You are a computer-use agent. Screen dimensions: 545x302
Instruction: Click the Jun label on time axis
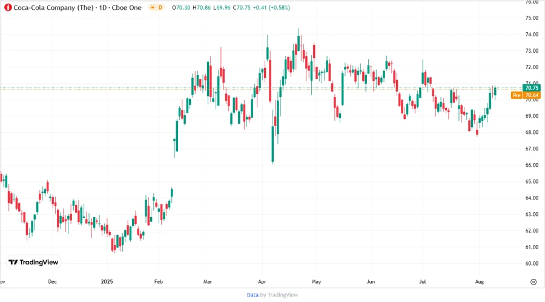pos(371,282)
